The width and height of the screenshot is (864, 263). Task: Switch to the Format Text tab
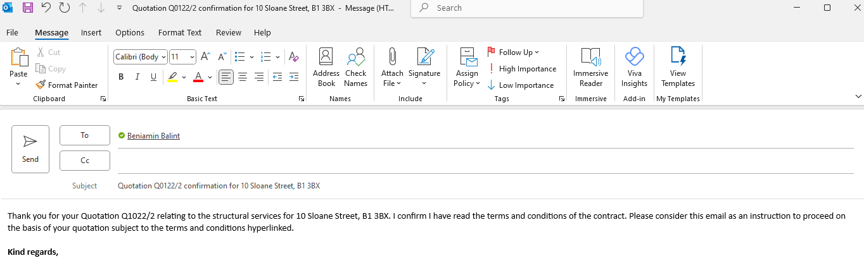tap(180, 32)
